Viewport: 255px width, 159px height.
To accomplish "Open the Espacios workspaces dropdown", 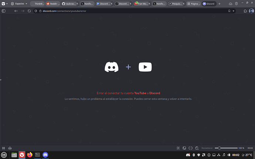I will (19, 4).
